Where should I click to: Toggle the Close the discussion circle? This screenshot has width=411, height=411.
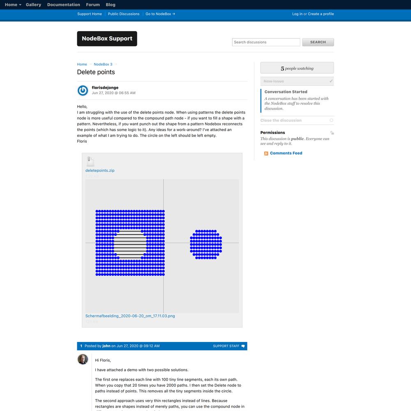point(331,120)
